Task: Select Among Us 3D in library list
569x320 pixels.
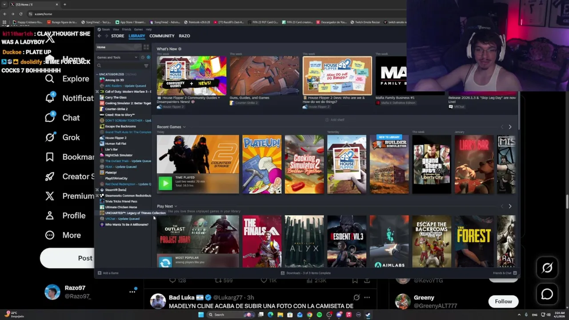Action: tap(114, 80)
